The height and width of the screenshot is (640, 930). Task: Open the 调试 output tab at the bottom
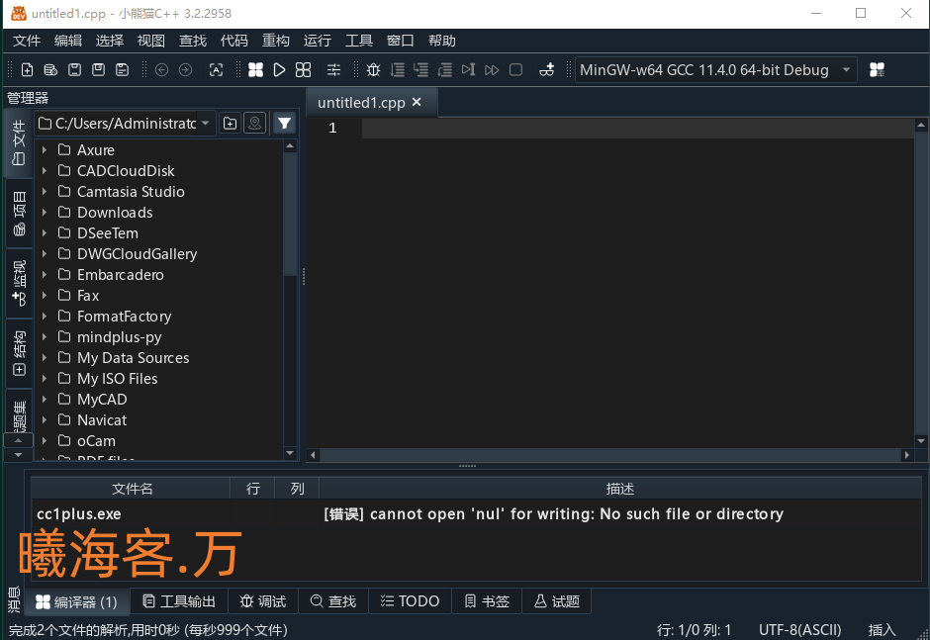(262, 600)
